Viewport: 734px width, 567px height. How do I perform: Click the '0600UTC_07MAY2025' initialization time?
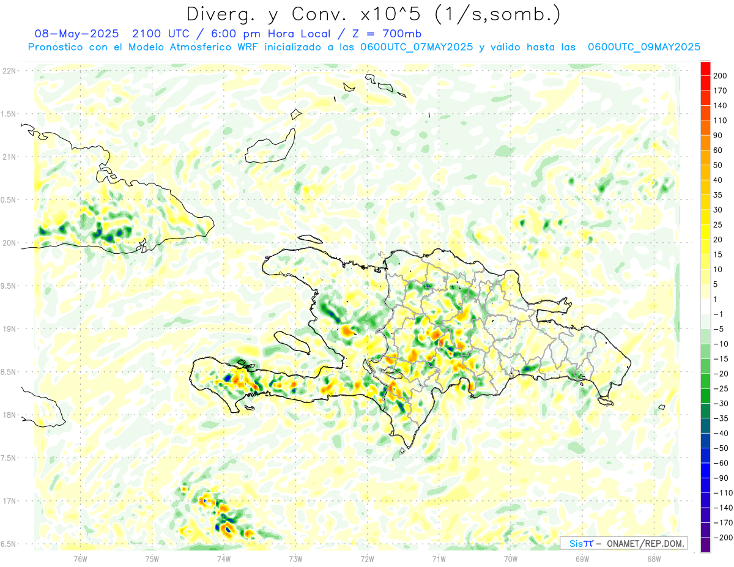click(417, 47)
